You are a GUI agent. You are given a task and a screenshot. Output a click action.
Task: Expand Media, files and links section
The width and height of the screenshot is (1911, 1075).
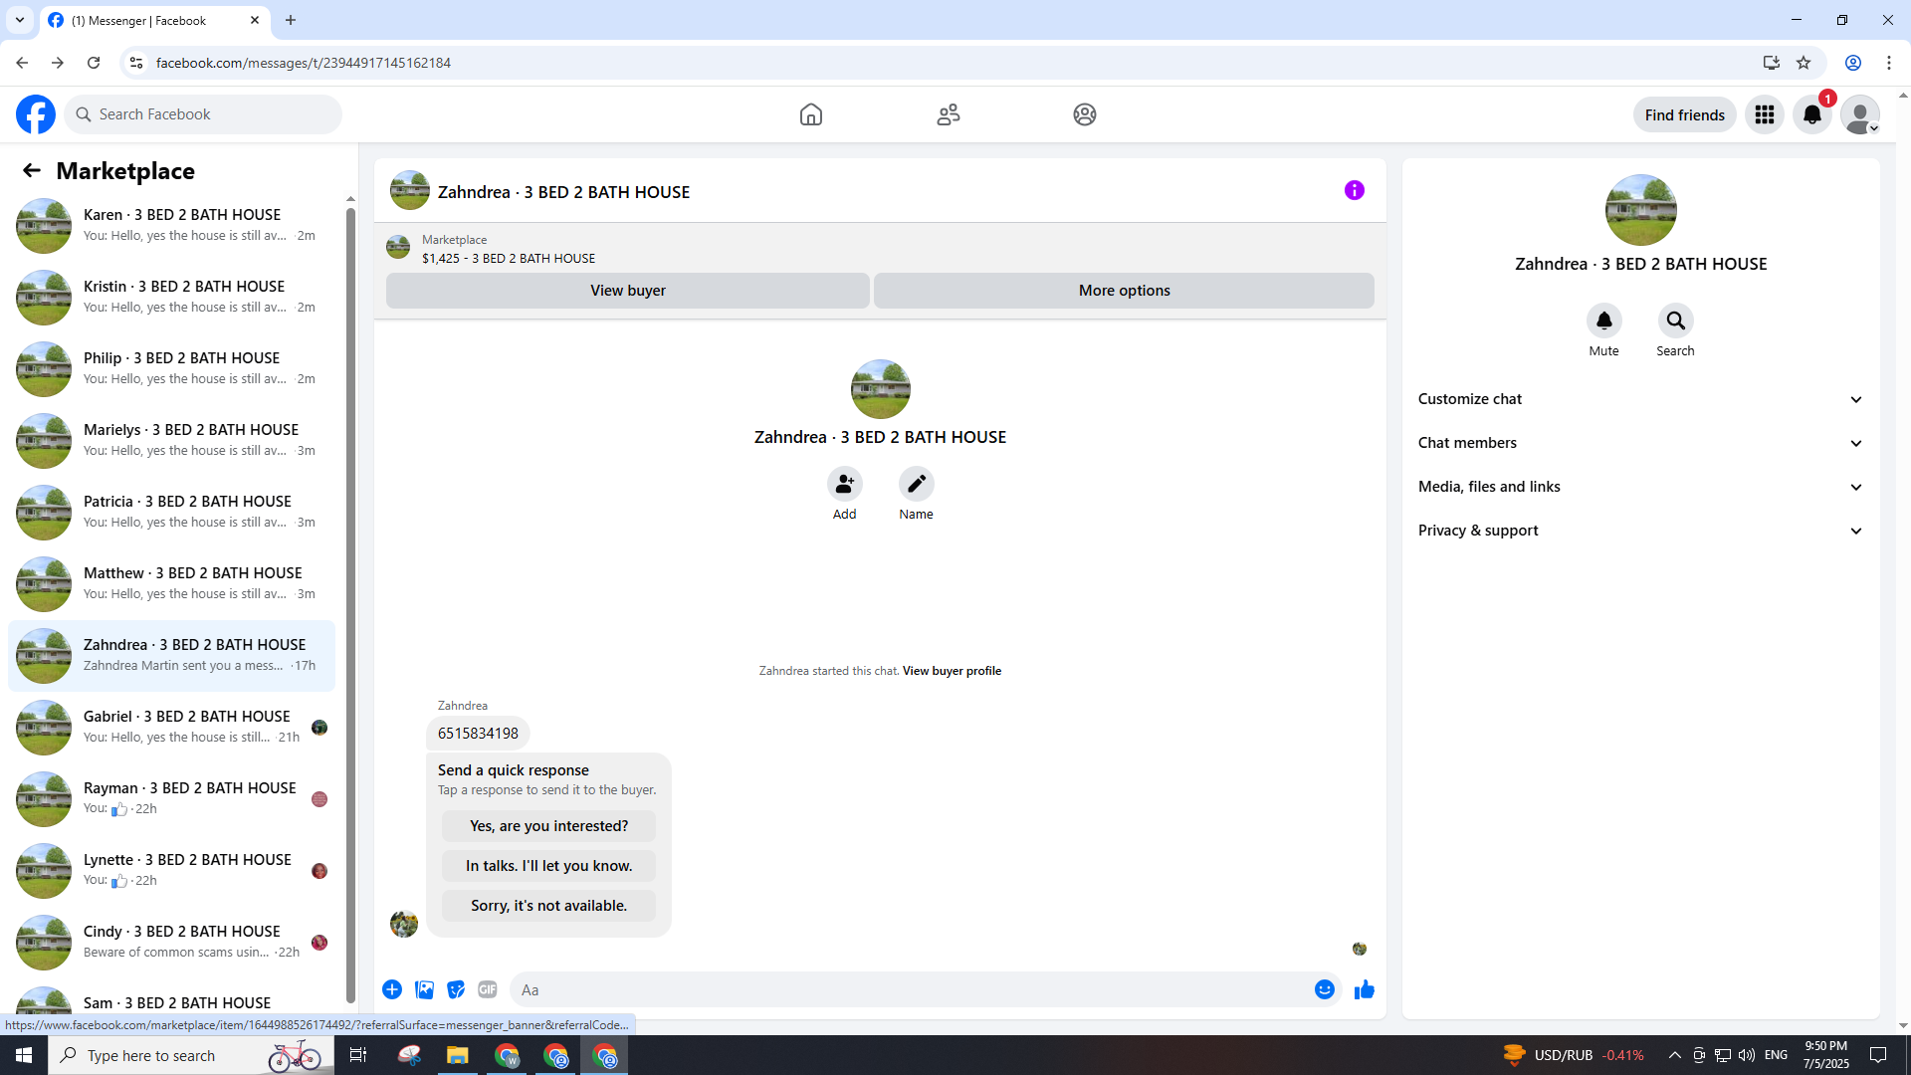coord(1640,487)
